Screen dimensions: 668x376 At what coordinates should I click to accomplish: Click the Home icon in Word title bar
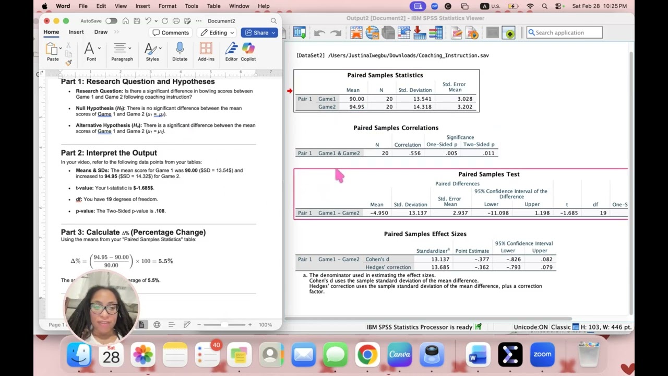pos(125,21)
